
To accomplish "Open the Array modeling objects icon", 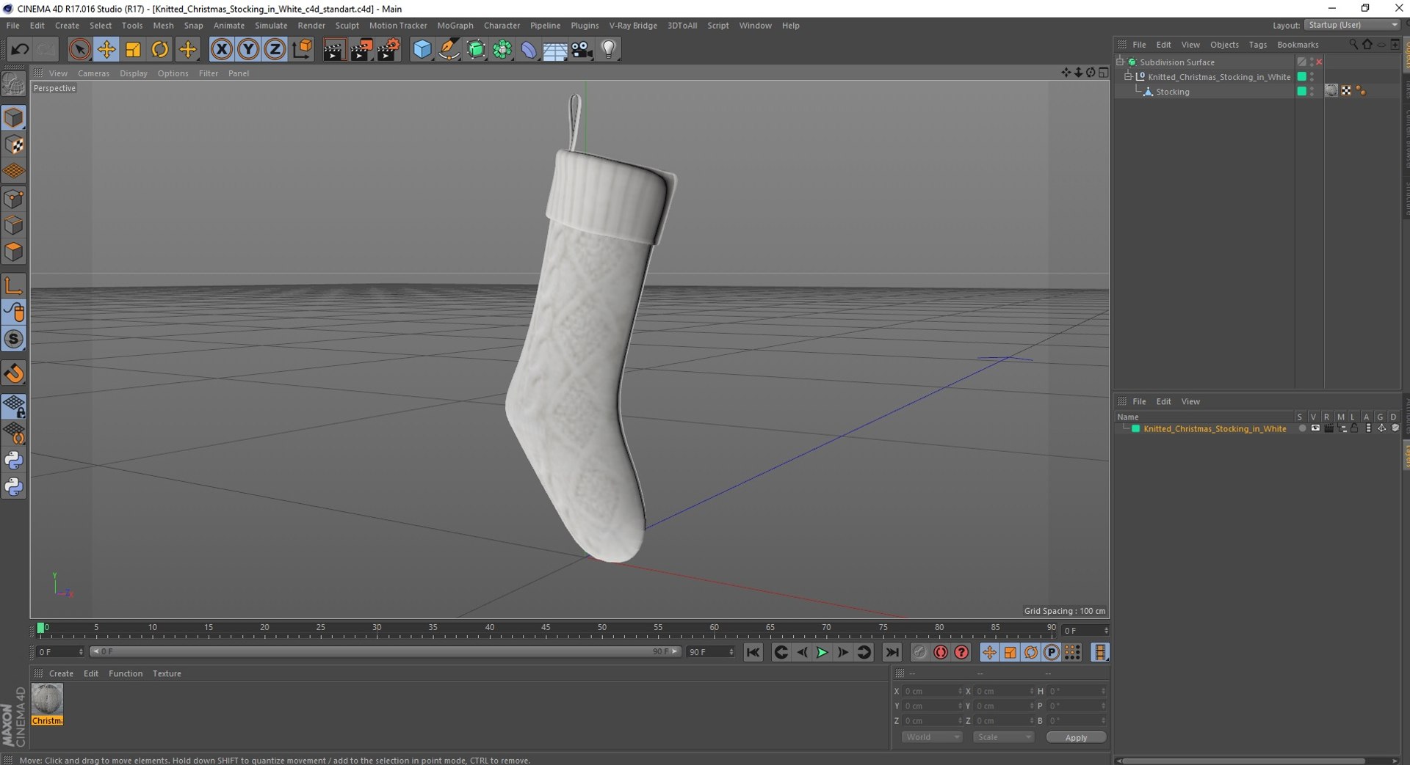I will 502,50.
